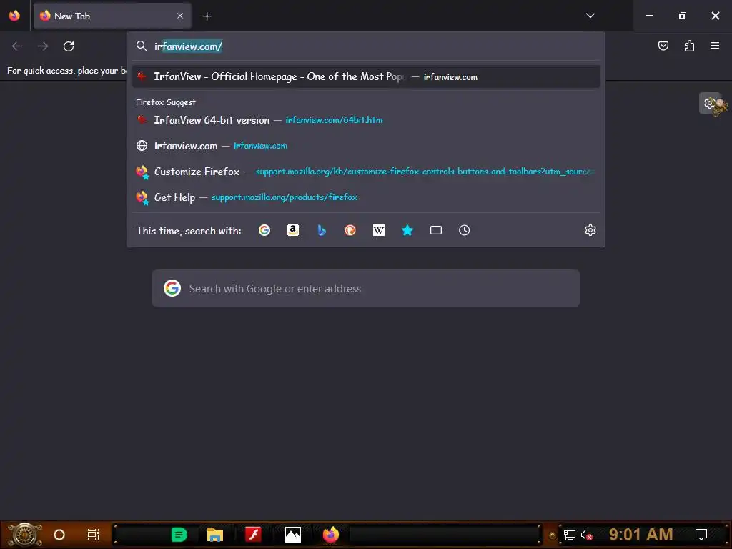Viewport: 732px width, 549px height.
Task: Open IrfanView 64-bit version suggestion
Action: click(365, 120)
